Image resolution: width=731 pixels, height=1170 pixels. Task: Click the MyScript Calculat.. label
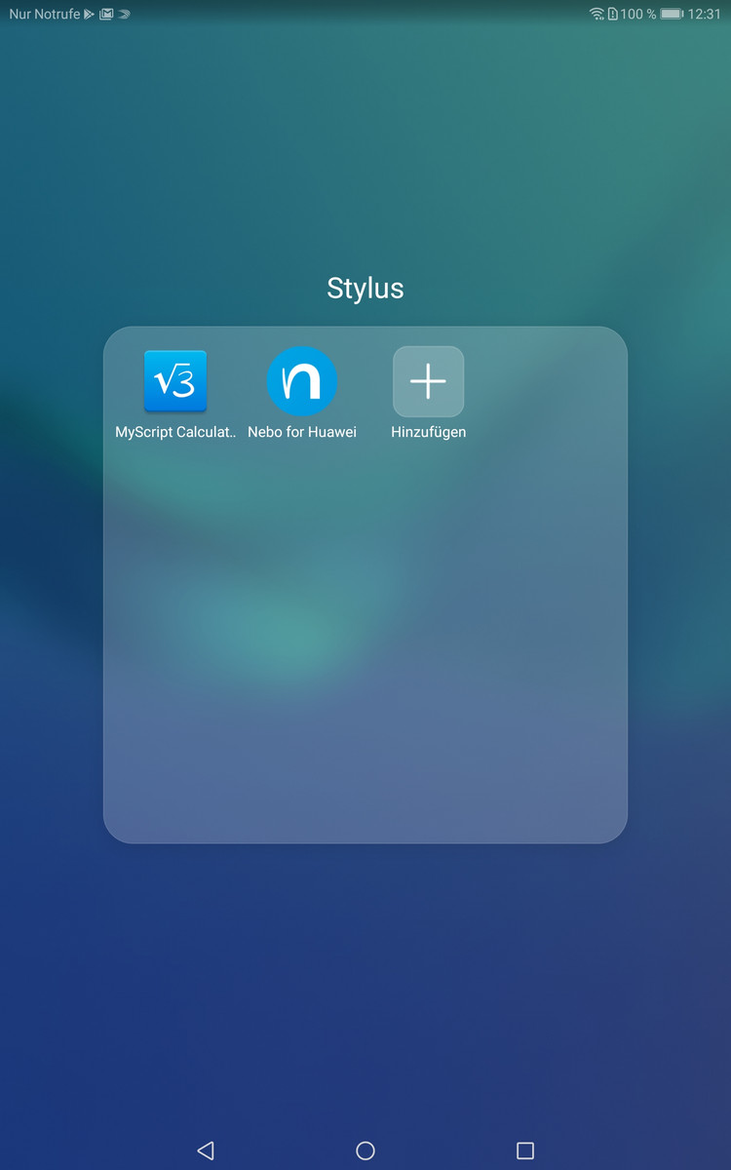(x=175, y=432)
